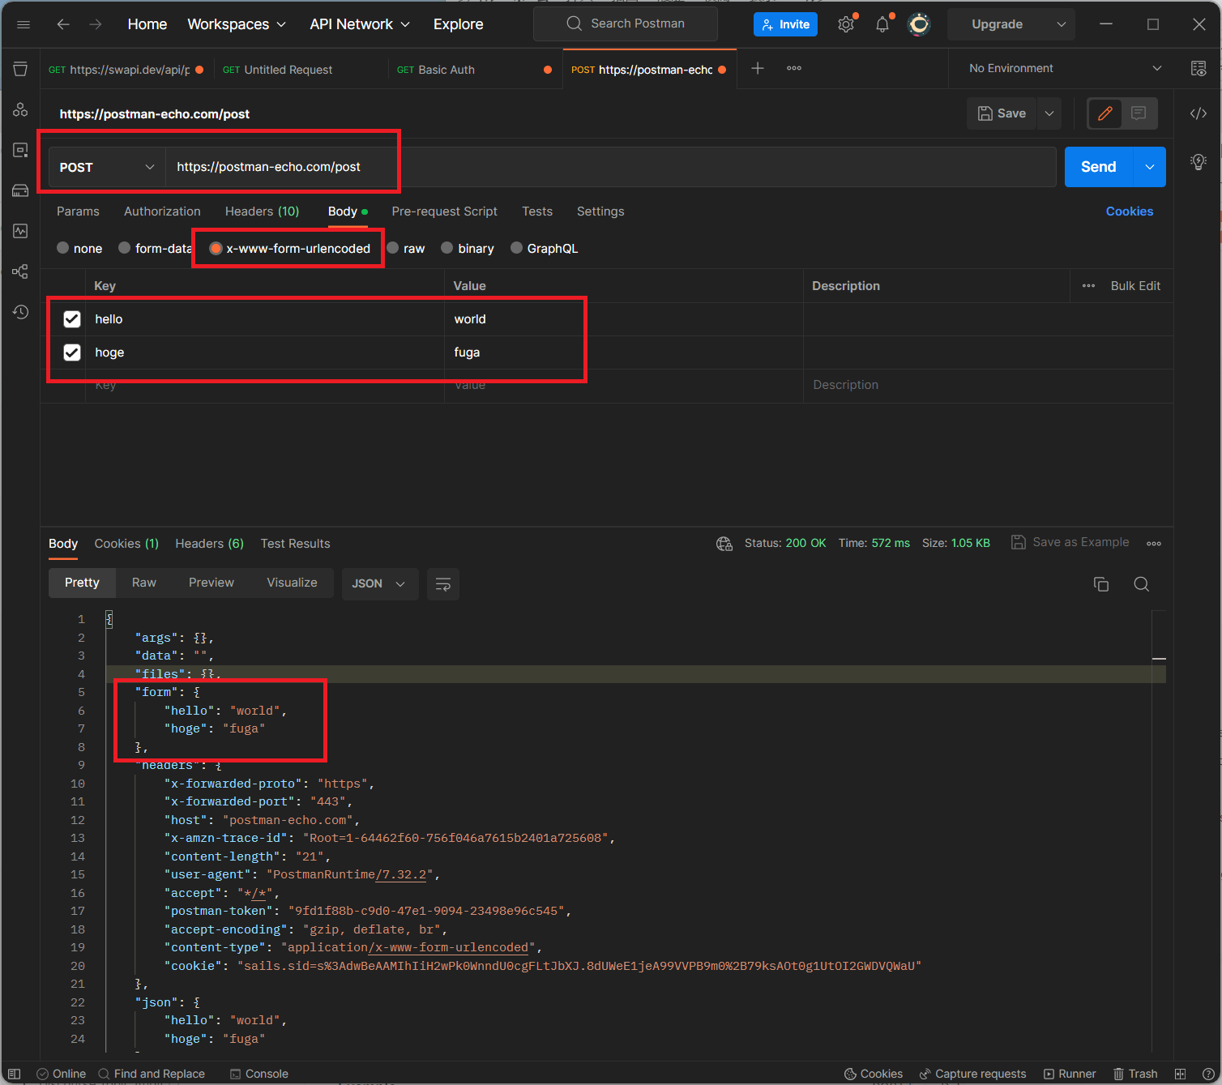
Task: Open the environment quick look icon
Action: coord(1198,68)
